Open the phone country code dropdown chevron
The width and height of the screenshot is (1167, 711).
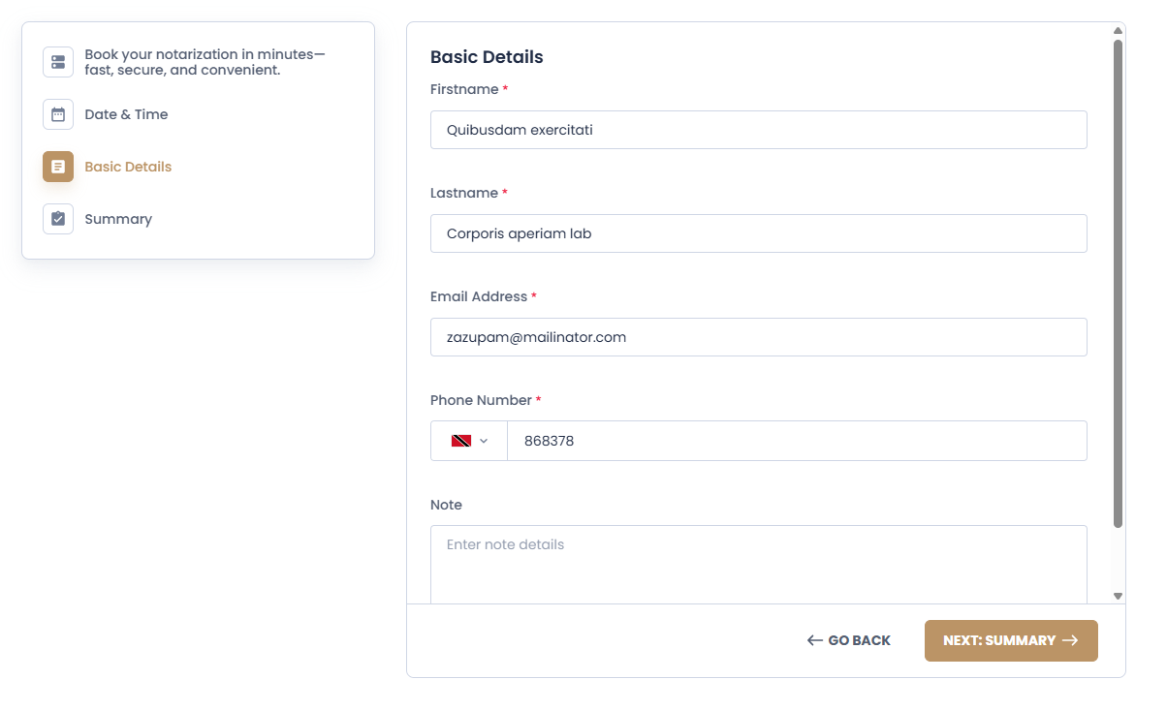coord(484,441)
